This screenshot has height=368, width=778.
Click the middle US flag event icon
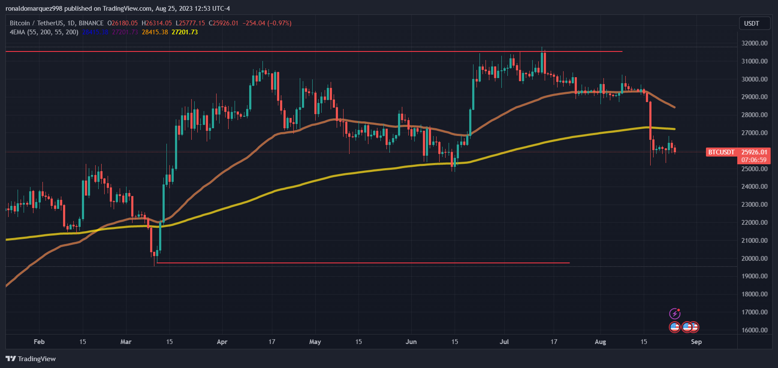(687, 327)
